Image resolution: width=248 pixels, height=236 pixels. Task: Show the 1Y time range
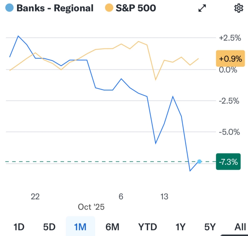[181, 227]
